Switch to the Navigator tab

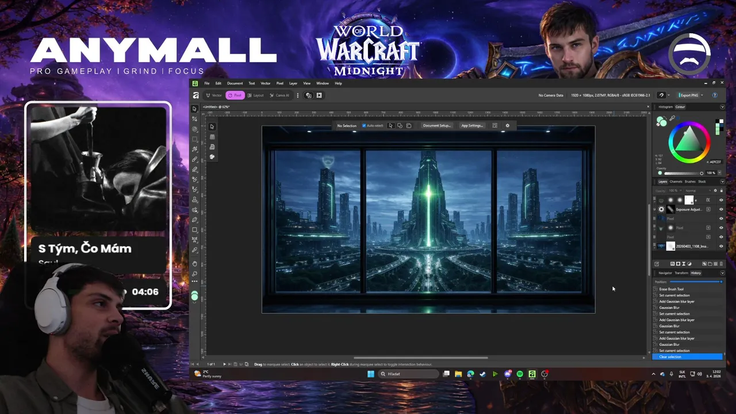pyautogui.click(x=665, y=273)
